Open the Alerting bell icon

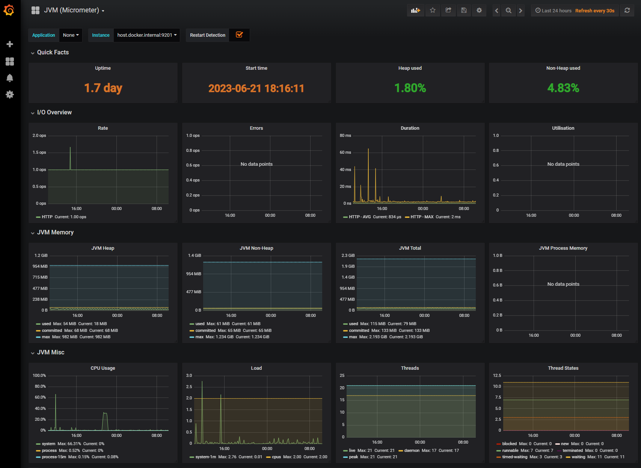click(x=10, y=78)
